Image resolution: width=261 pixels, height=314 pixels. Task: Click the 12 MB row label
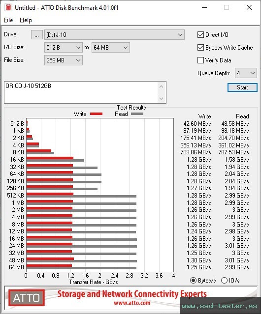pos(16,231)
